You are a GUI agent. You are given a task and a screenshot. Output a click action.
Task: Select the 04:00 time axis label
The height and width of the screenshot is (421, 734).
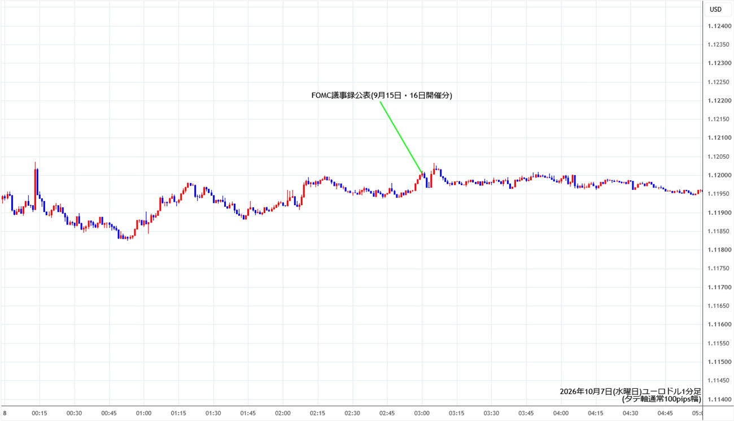pos(561,413)
